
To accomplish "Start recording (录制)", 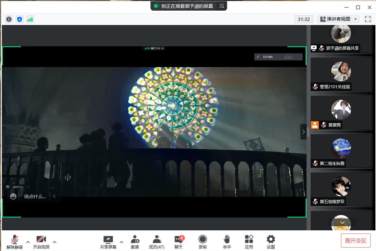I will [202, 242].
